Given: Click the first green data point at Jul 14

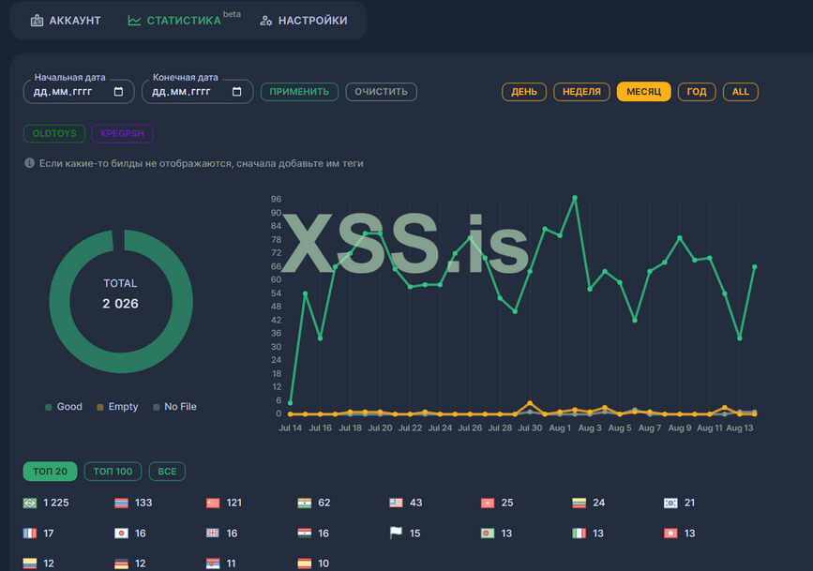Looking at the screenshot, I should 291,403.
